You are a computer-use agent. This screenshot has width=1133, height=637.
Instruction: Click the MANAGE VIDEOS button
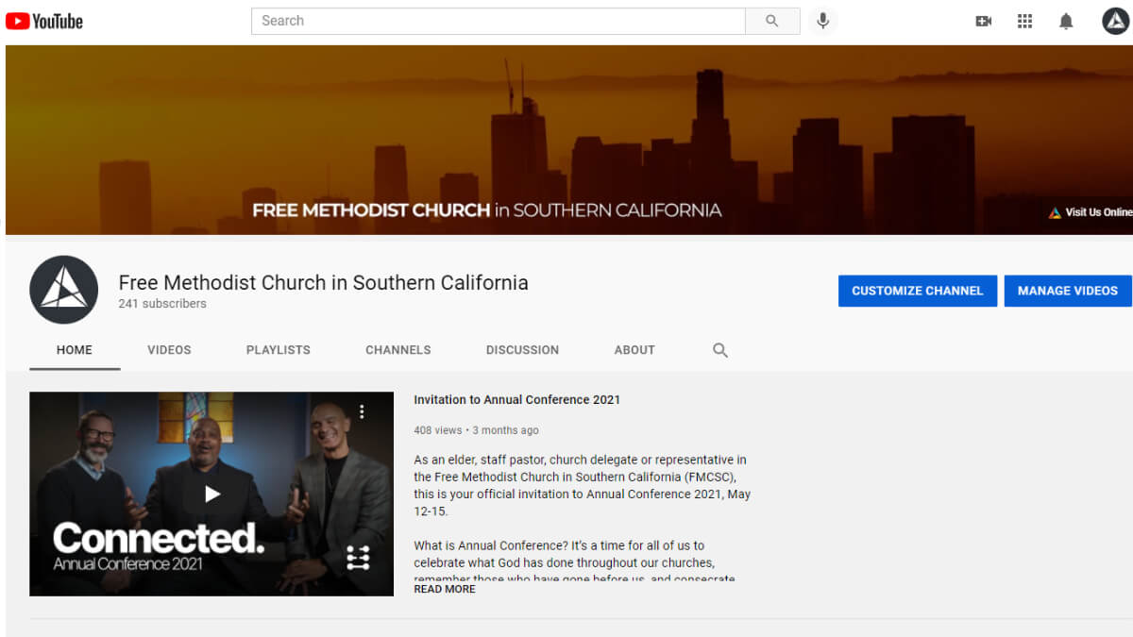pos(1068,291)
